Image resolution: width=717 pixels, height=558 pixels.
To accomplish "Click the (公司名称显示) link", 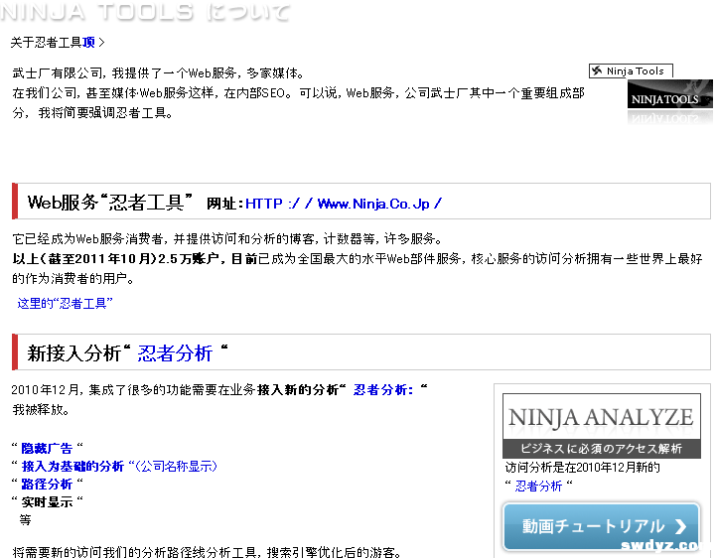I will pyautogui.click(x=176, y=466).
